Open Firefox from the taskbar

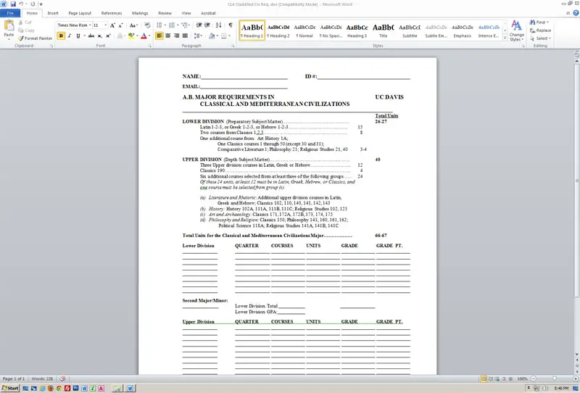tap(50, 388)
